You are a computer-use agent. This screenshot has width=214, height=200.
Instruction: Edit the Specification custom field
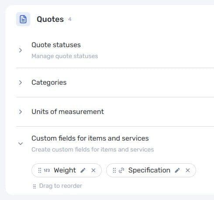[177, 170]
